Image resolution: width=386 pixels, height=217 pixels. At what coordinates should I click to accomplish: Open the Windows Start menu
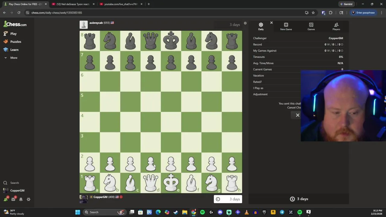(x=78, y=212)
